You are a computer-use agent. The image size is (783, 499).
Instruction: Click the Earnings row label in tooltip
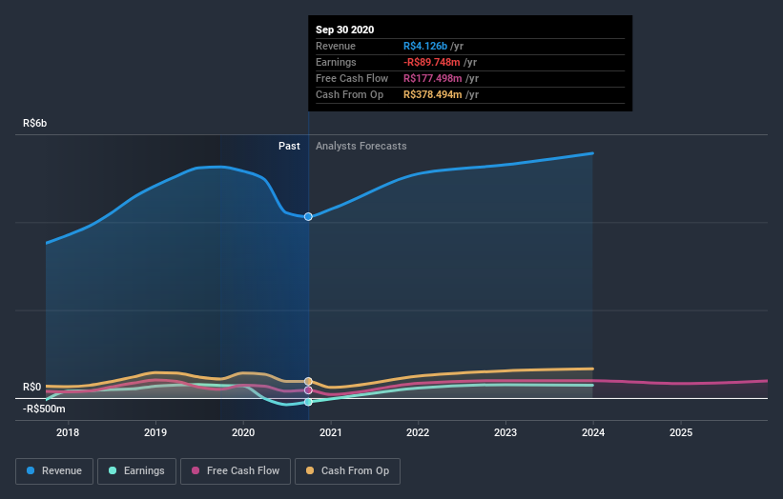point(336,62)
